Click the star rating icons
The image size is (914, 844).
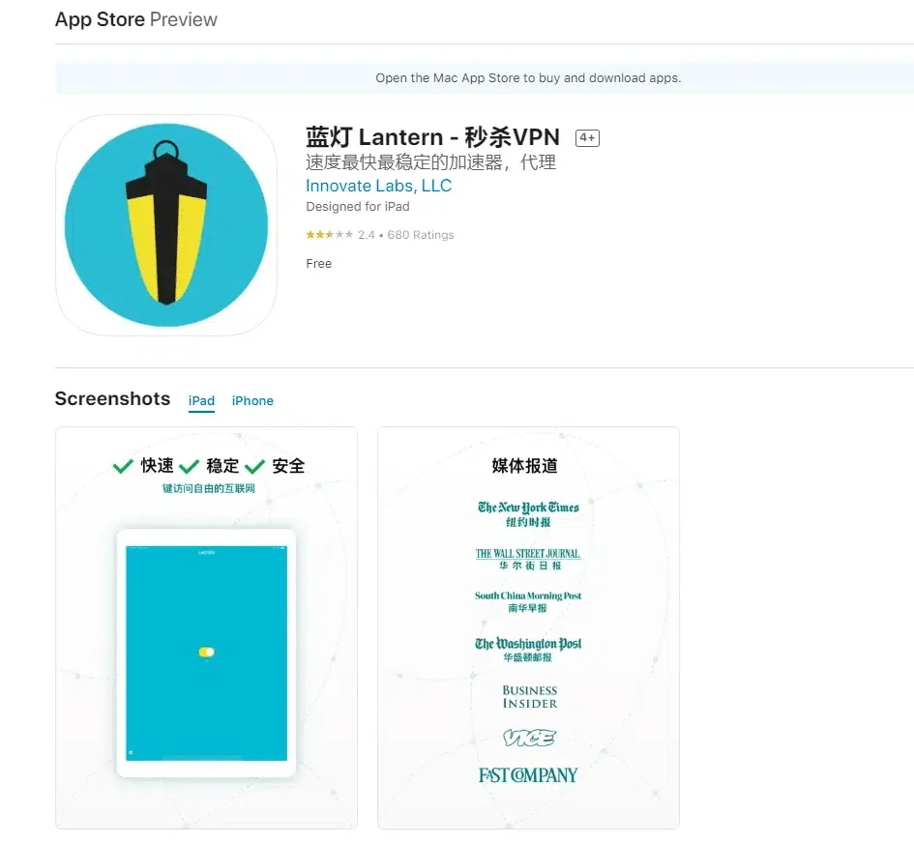tap(329, 235)
